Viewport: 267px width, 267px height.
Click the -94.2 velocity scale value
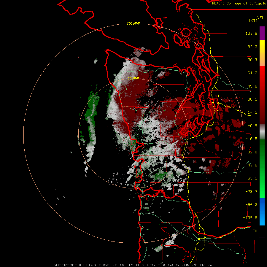[251, 205]
